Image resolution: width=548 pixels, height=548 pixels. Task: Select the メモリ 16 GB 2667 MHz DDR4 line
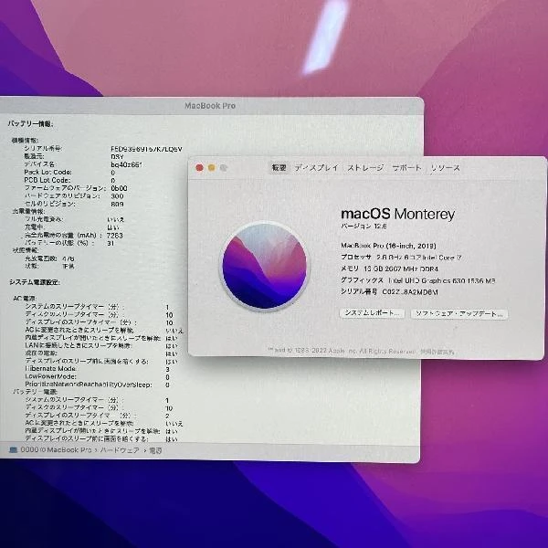pos(389,269)
